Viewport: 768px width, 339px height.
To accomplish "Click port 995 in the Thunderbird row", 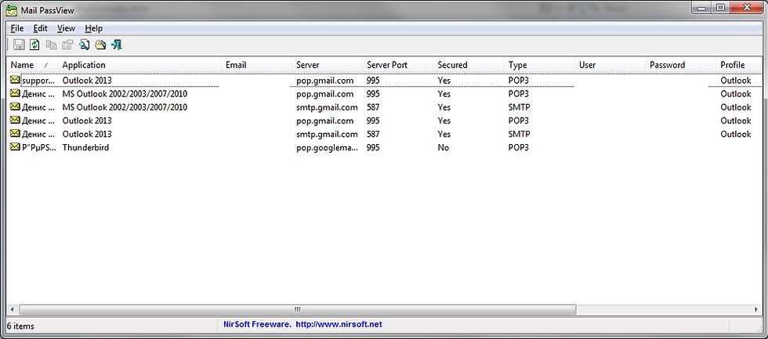I will click(373, 147).
